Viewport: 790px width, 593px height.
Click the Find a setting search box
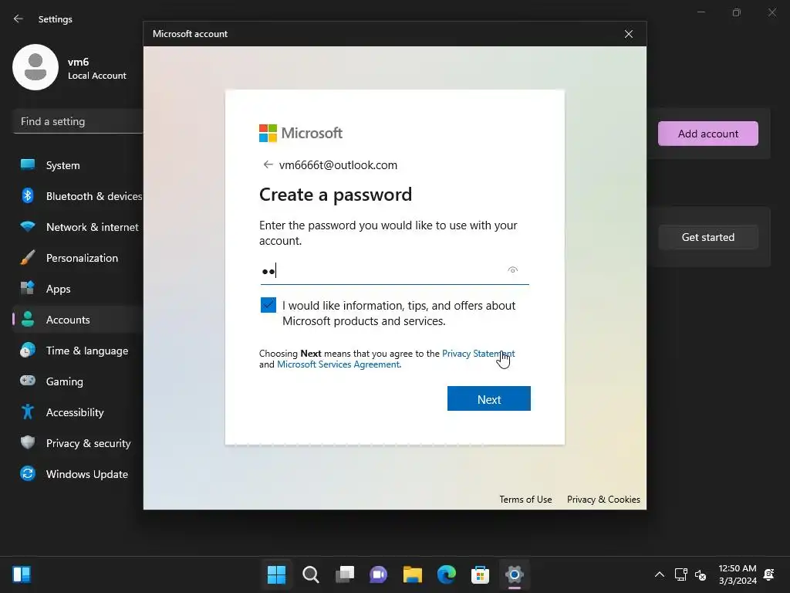[x=78, y=121]
